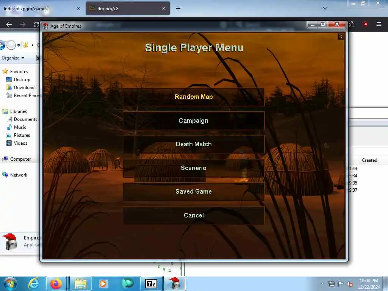The height and width of the screenshot is (291, 388).
Task: Close the 'Index of /pgm/games' tab
Action: 78,8
